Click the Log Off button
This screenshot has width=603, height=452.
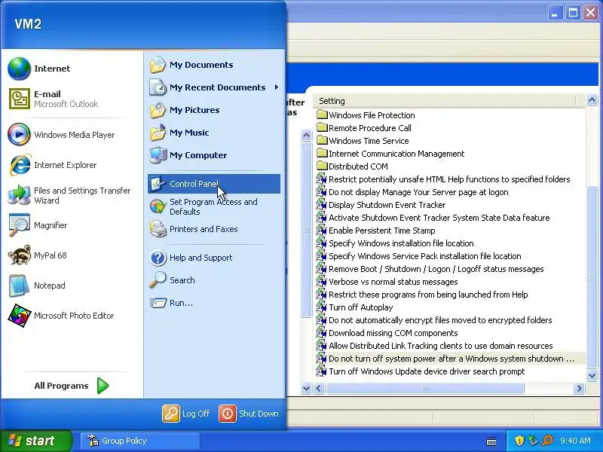[186, 414]
